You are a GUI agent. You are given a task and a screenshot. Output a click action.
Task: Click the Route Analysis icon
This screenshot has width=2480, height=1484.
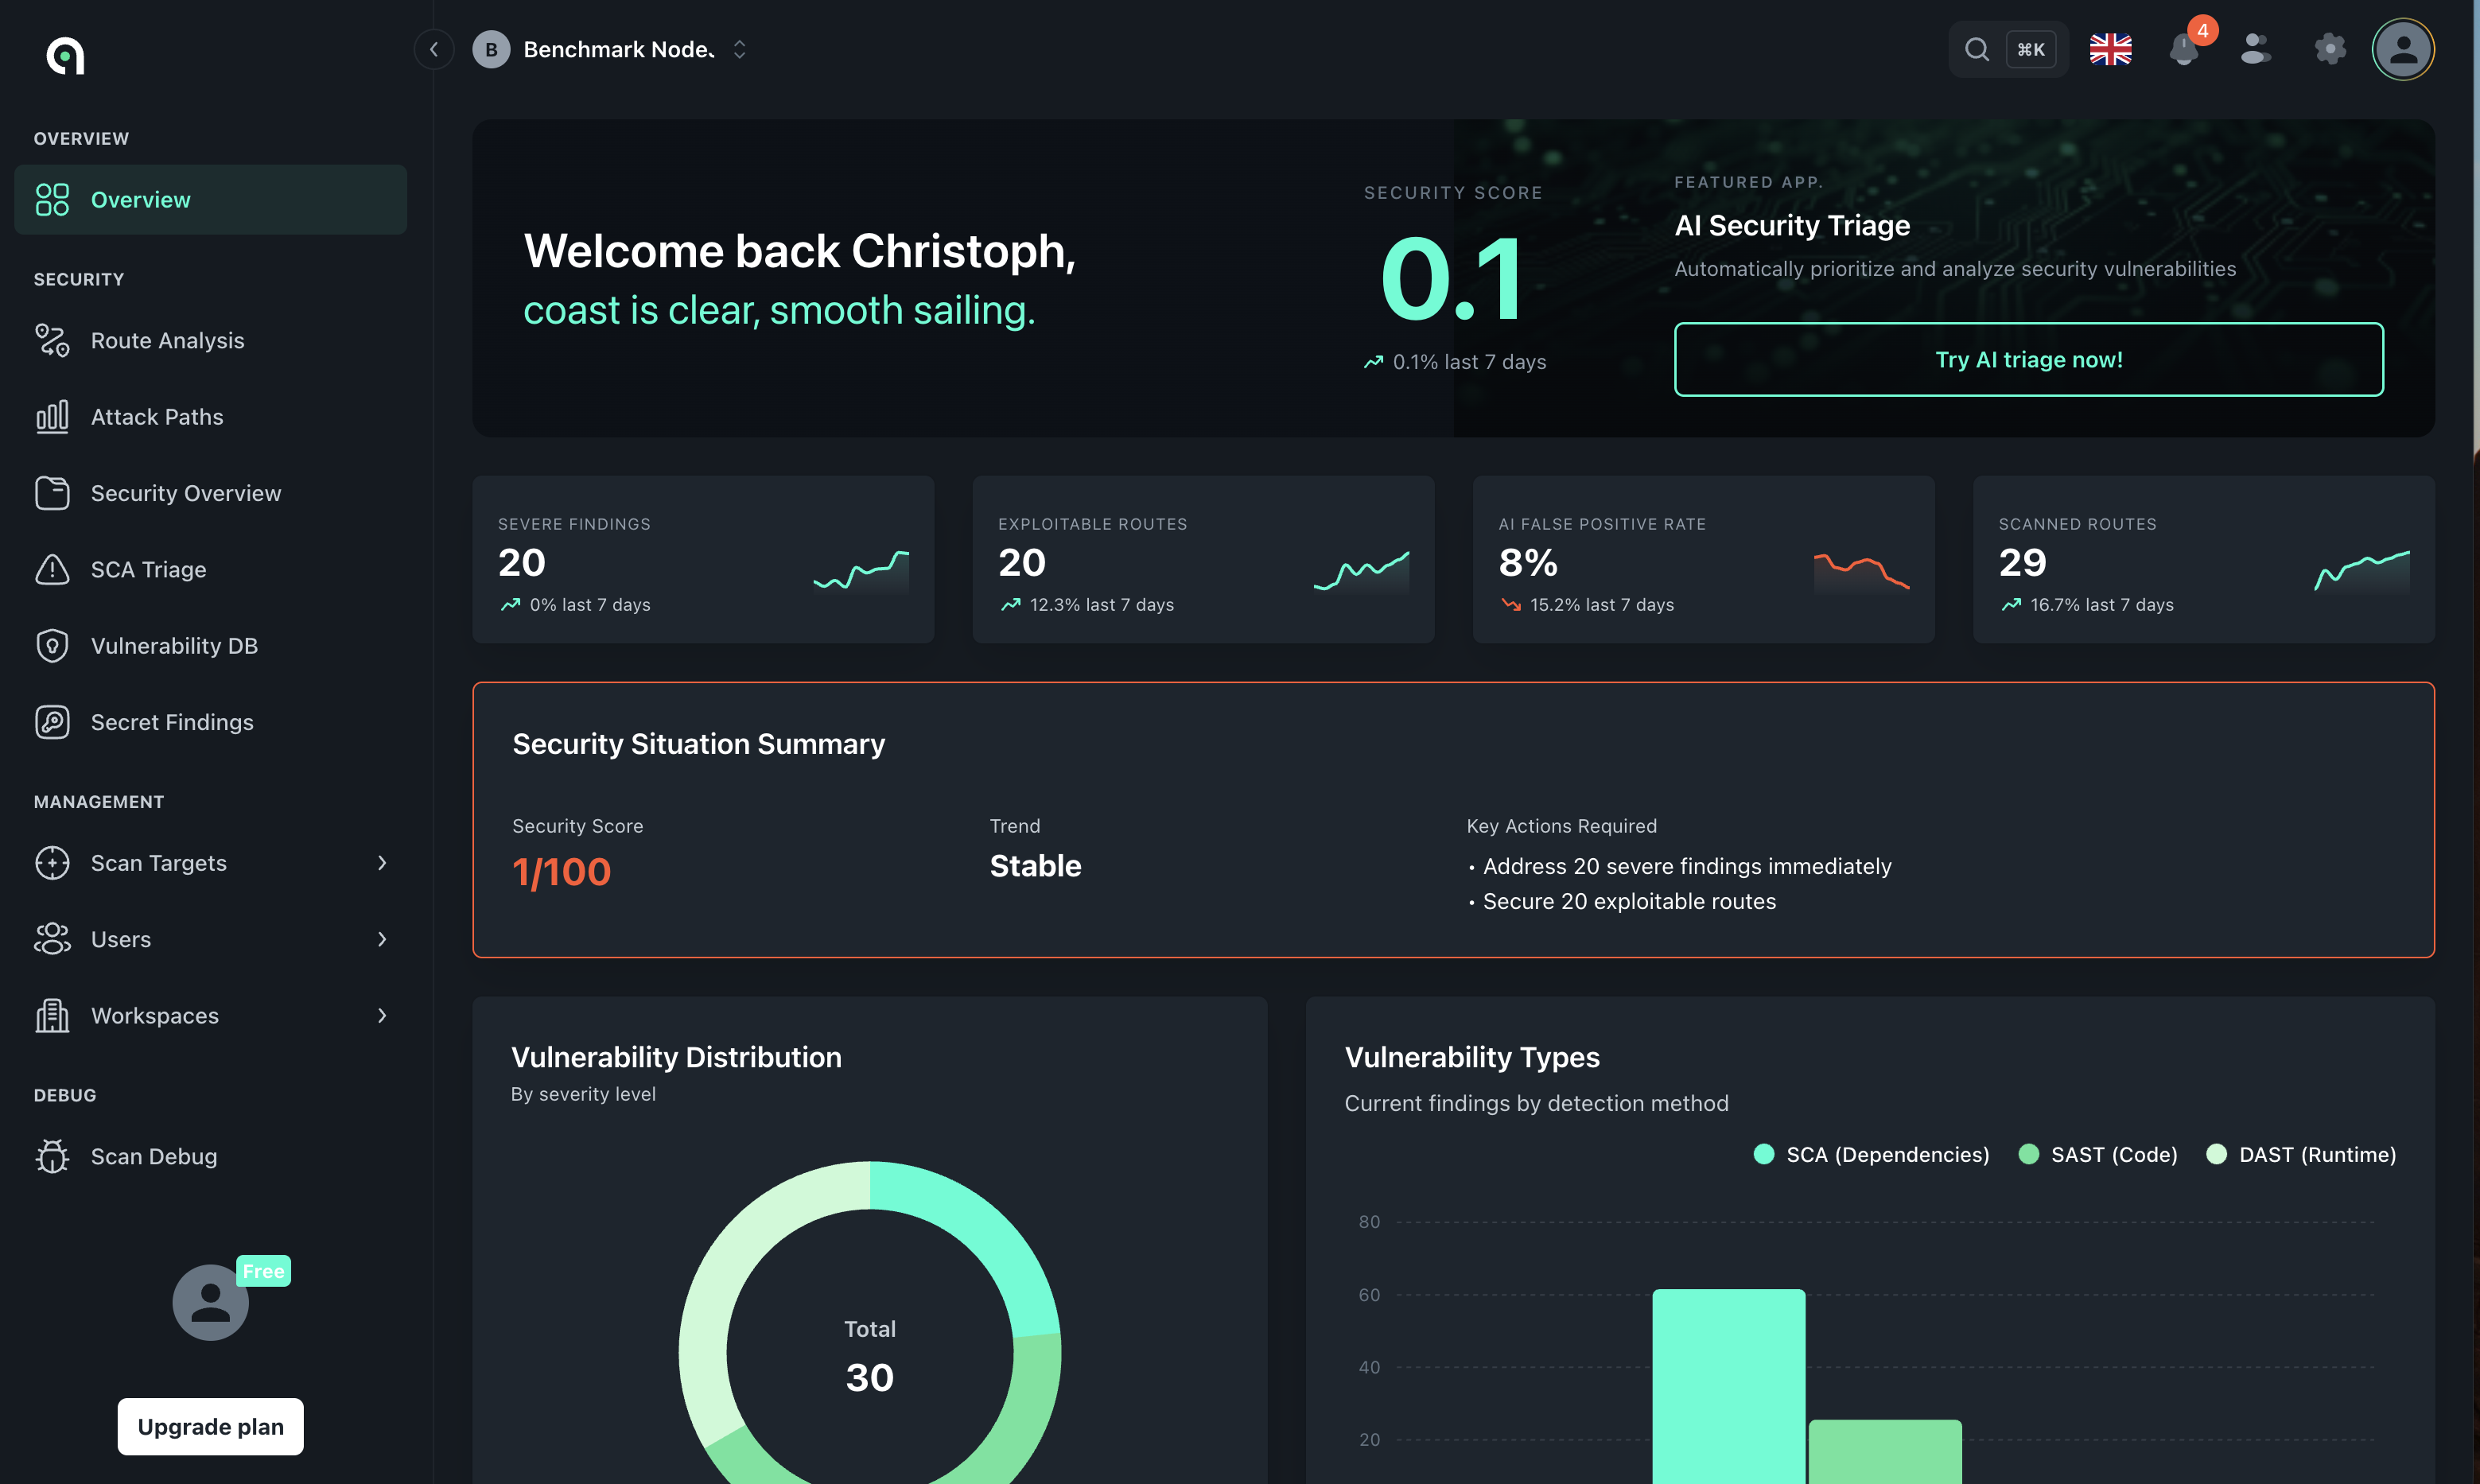(x=52, y=341)
